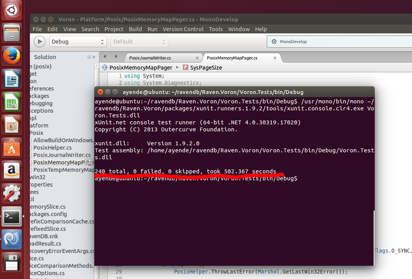412x279 pixels.
Task: Run the project with the play button
Action: 40,42
